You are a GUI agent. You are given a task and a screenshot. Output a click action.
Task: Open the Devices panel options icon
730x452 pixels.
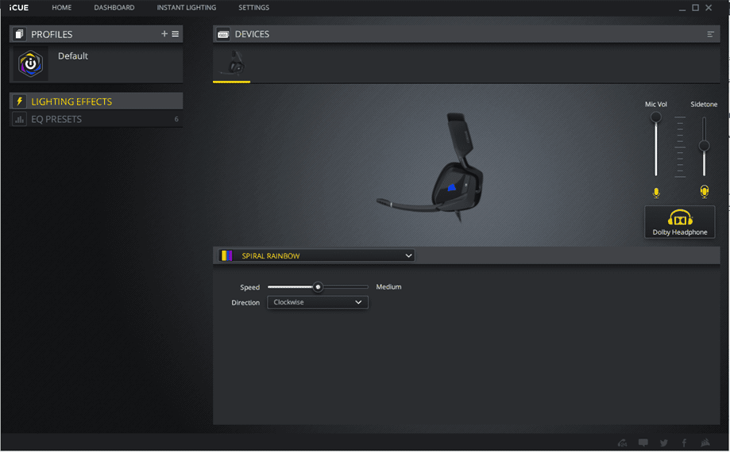point(710,34)
